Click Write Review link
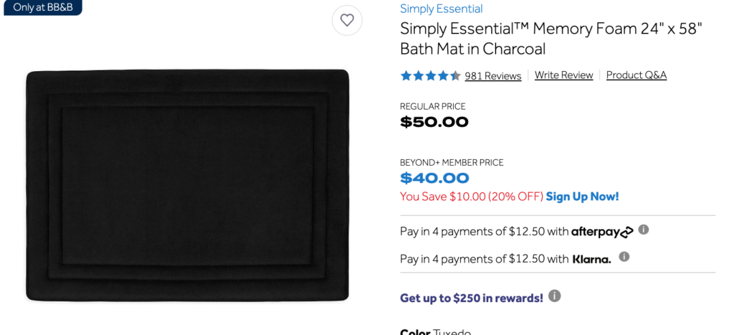734x335 pixels. pyautogui.click(x=563, y=75)
